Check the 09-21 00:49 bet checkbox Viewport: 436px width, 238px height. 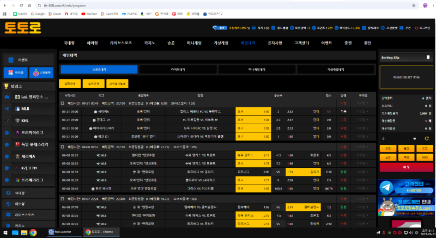(62, 102)
